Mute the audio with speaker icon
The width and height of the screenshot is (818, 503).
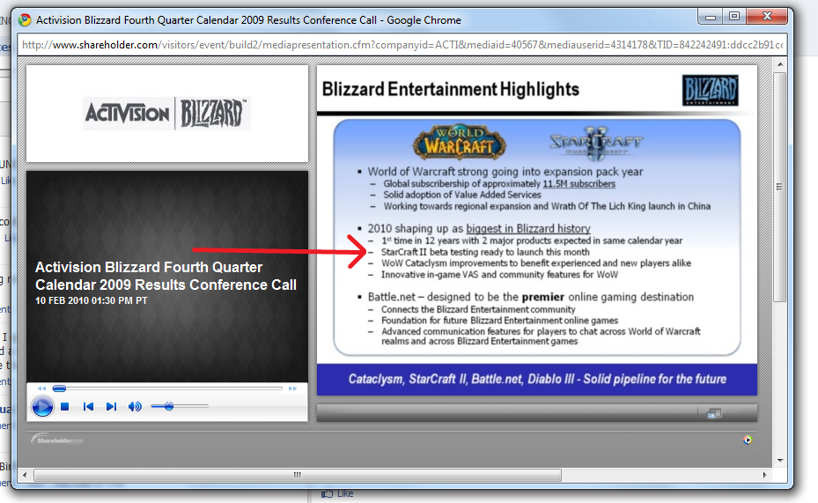[x=135, y=406]
